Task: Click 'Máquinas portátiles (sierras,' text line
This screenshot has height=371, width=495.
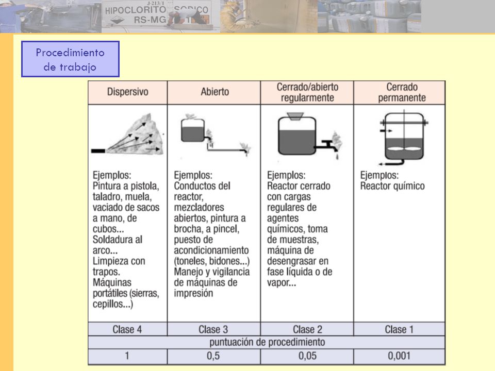Action: [126, 288]
